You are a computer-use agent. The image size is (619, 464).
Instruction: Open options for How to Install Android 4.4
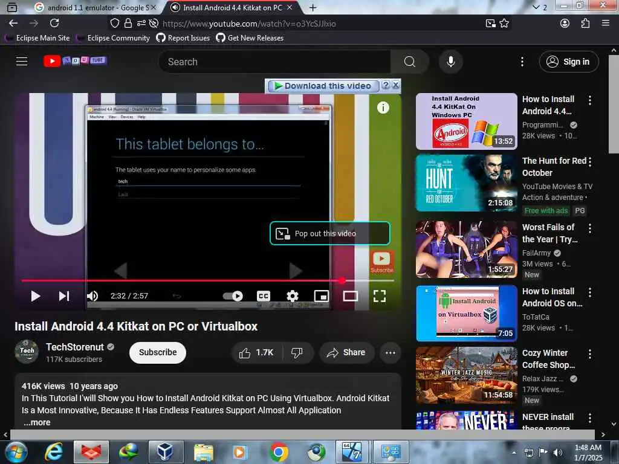tap(590, 100)
